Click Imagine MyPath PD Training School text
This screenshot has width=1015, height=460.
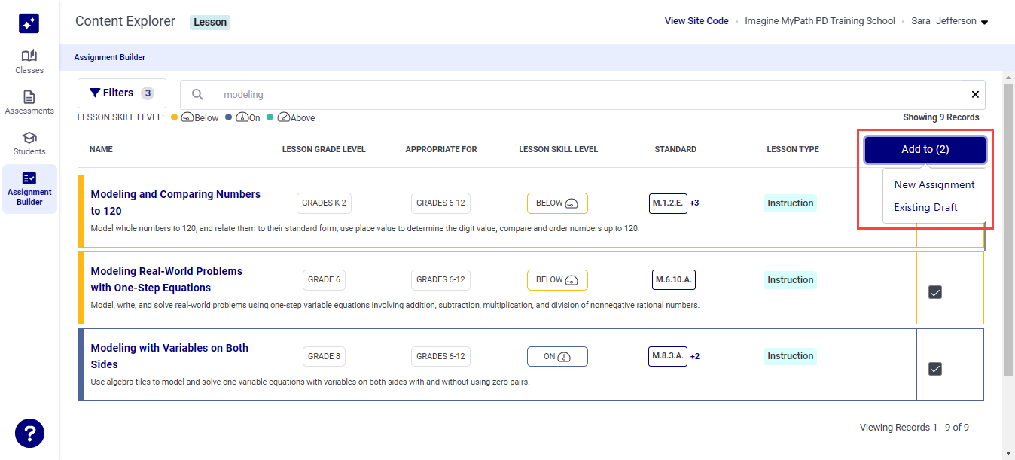(x=820, y=21)
